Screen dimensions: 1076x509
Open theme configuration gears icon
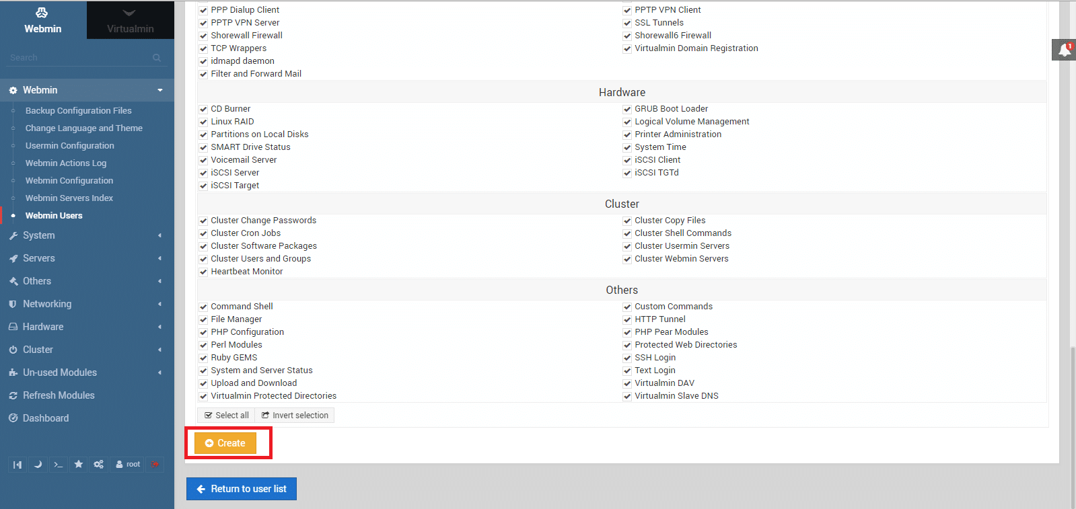(x=99, y=465)
